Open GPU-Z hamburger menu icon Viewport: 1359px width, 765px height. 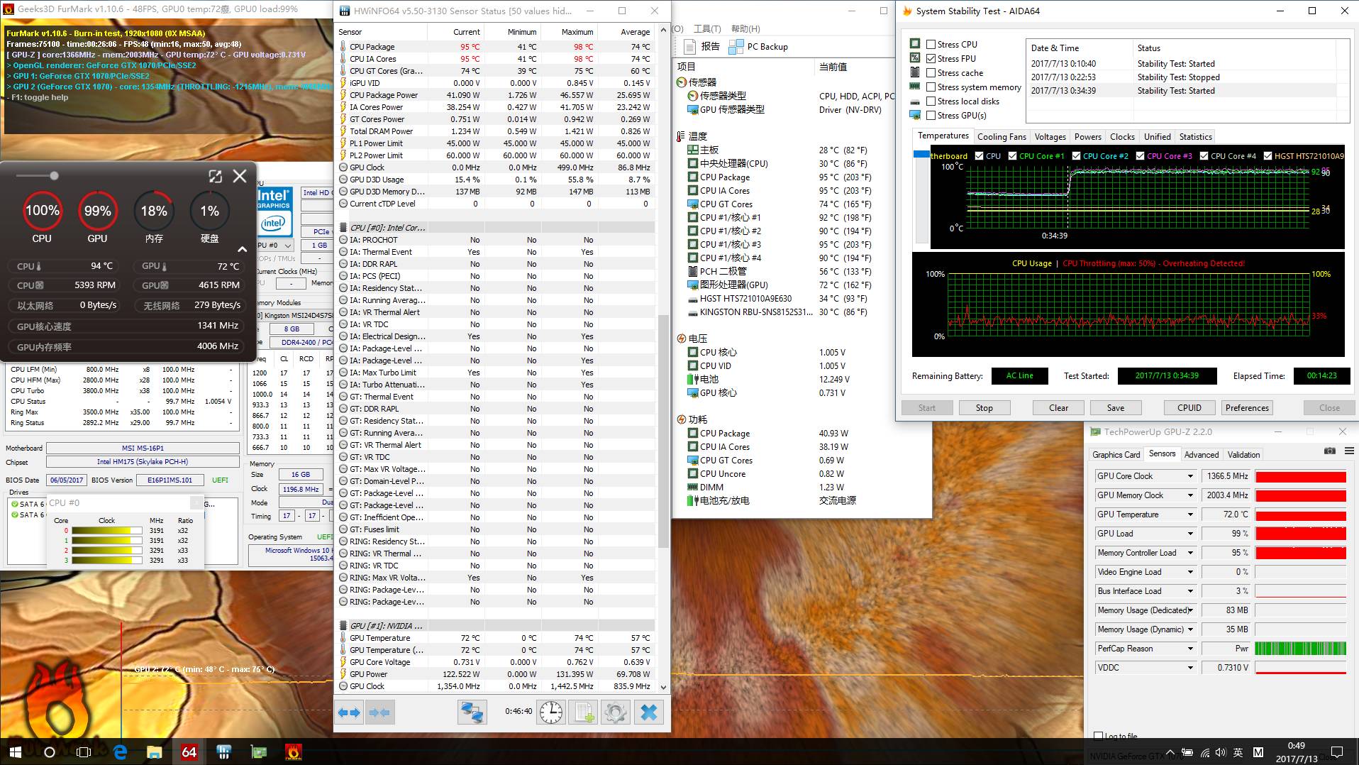1349,451
